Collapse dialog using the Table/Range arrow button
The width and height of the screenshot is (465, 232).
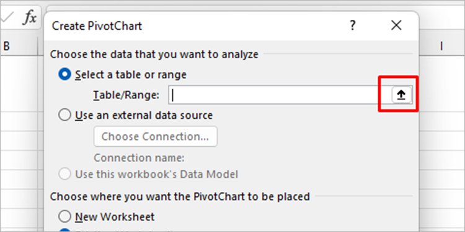401,95
